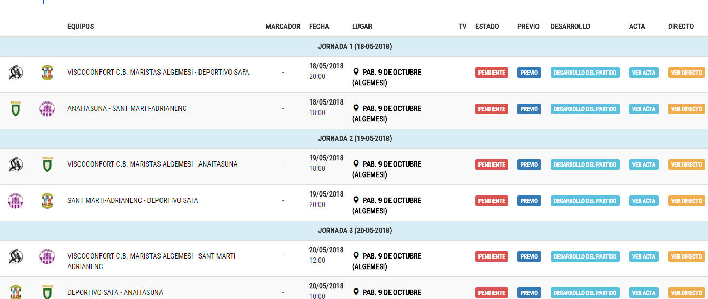Open Desarrollo del Partido for Sant Marti - Deportivo Safa
This screenshot has height=299, width=708.
tap(585, 201)
